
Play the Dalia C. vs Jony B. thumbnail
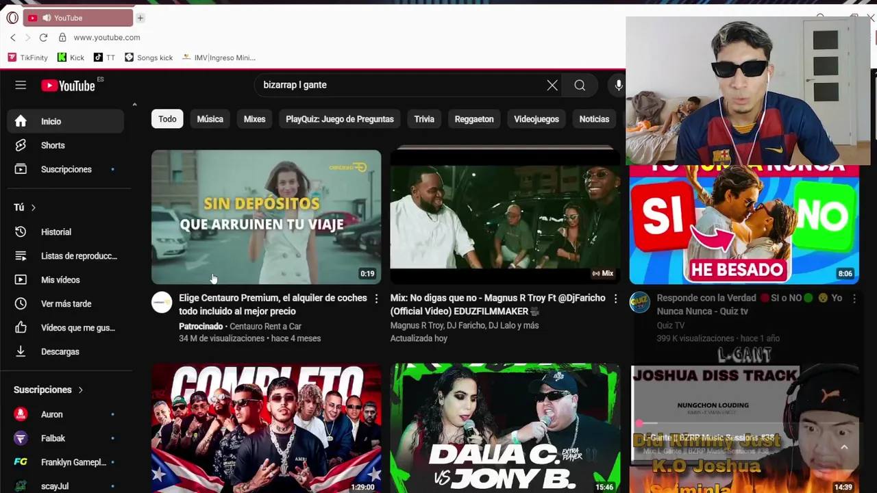coord(505,429)
